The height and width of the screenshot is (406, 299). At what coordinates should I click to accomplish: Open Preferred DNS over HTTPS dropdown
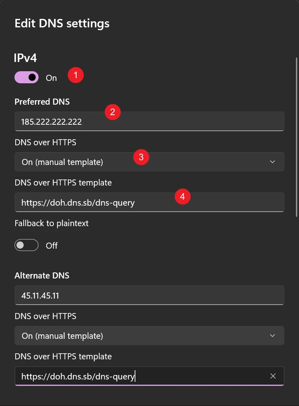(x=149, y=162)
